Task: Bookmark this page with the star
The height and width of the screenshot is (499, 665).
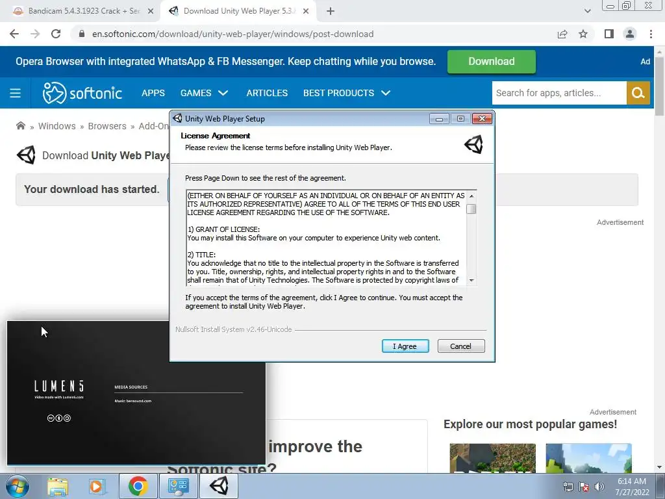Action: (x=583, y=34)
